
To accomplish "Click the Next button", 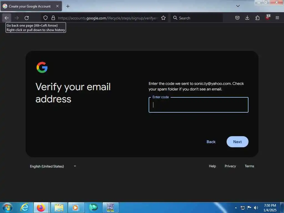I will click(x=237, y=142).
